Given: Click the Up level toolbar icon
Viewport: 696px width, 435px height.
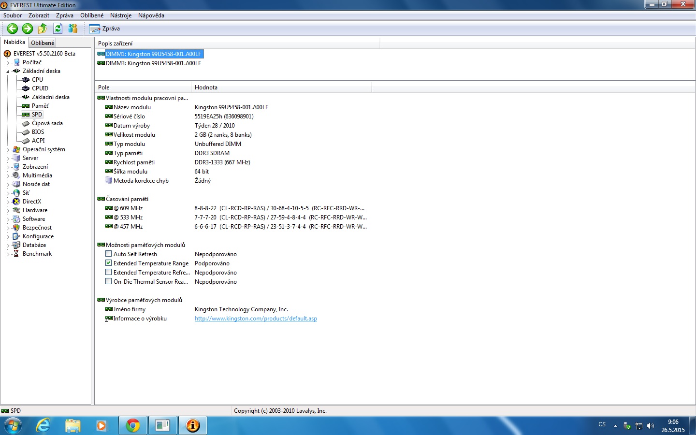Looking at the screenshot, I should point(43,29).
